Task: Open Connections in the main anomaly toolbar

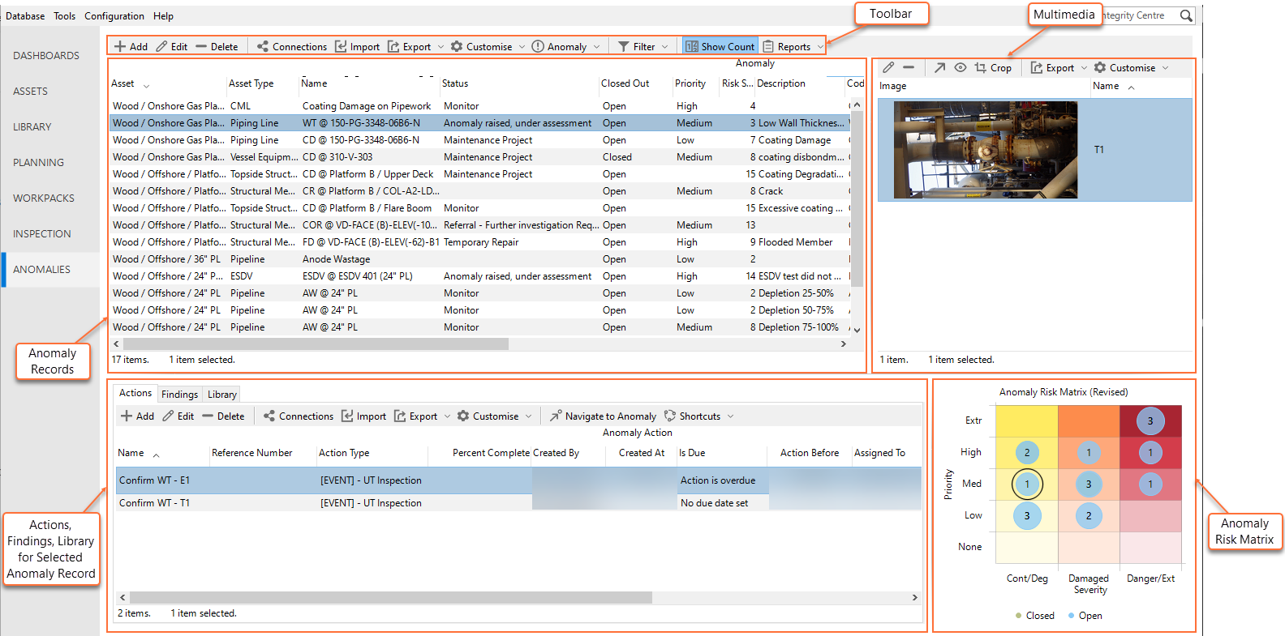Action: [x=292, y=47]
